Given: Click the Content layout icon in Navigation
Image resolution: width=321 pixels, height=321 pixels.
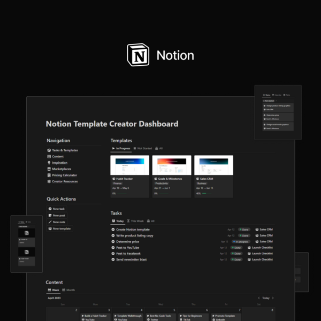Looking at the screenshot, I should (49, 156).
